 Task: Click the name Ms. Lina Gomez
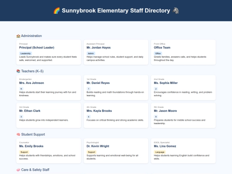pos(165,146)
